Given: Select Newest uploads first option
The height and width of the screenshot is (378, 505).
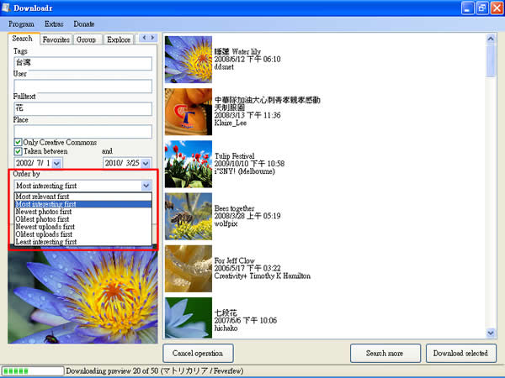Looking at the screenshot, I should (x=82, y=227).
